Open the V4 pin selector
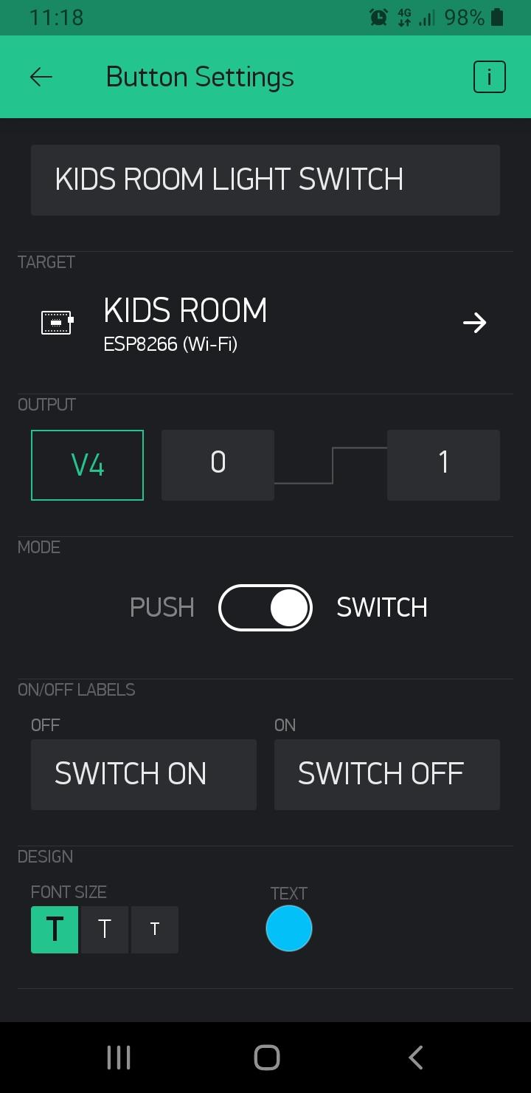This screenshot has width=531, height=1093. [87, 465]
